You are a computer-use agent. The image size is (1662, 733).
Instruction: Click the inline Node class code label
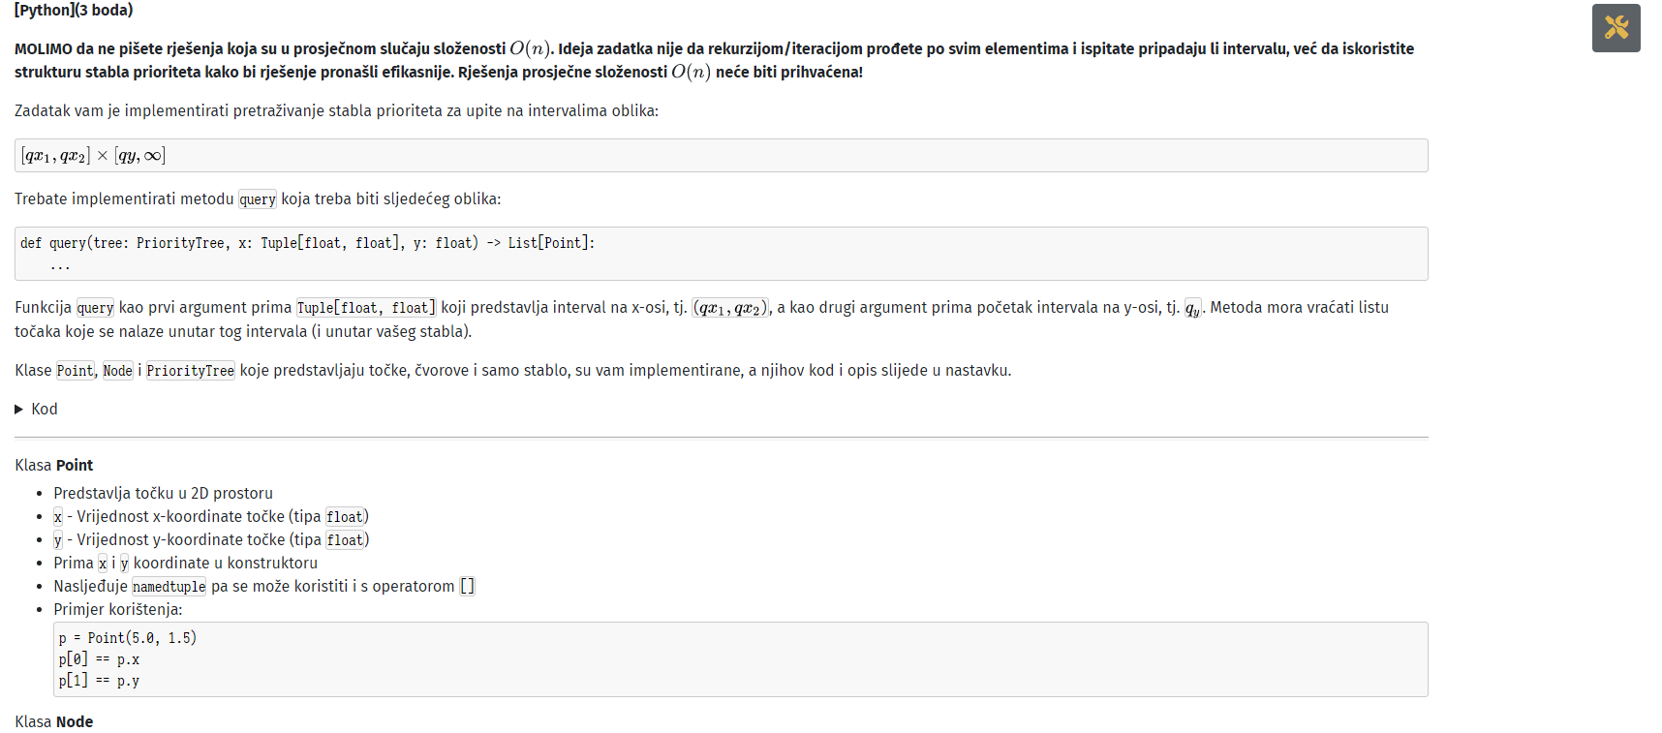click(x=117, y=371)
